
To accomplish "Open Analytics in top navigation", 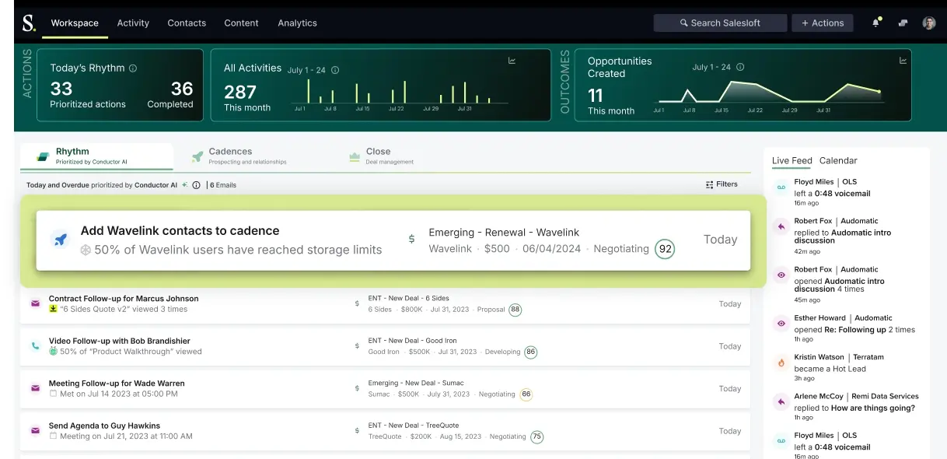I will pos(297,23).
